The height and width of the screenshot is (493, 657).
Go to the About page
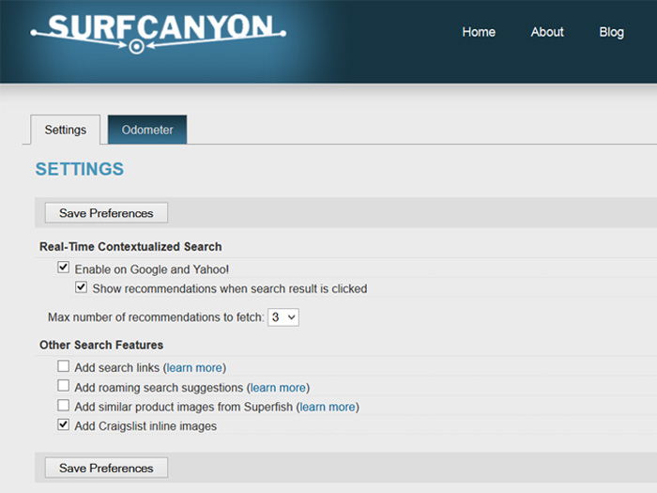(547, 32)
